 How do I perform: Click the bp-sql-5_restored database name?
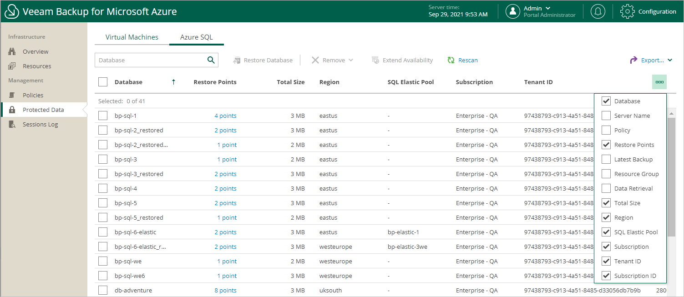139,217
